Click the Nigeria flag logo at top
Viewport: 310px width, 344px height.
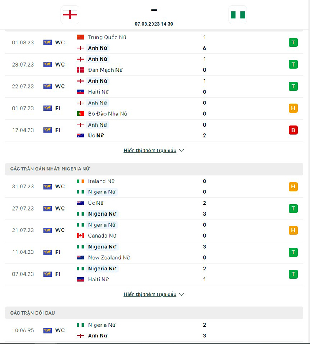(x=238, y=15)
